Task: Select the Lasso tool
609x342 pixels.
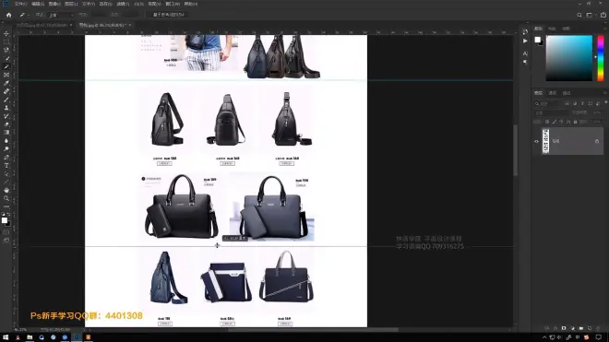Action: click(x=6, y=50)
